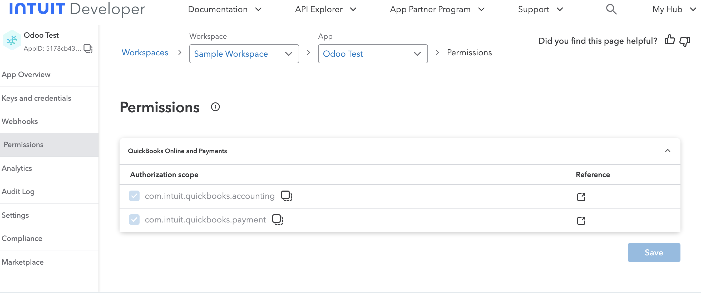Open the App Partner Program menu
Screen dimensions: 701x301
pos(437,9)
